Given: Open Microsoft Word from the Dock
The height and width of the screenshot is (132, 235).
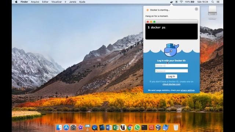Looking at the screenshot, I should click(109, 128).
